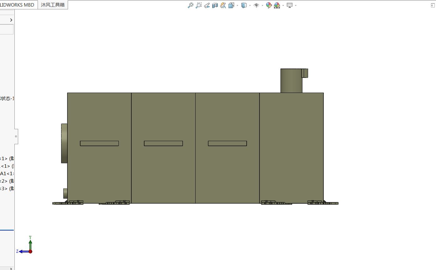Viewport: 436px width, 270px height.
Task: Select the round flange on model's left side
Action: (64, 143)
